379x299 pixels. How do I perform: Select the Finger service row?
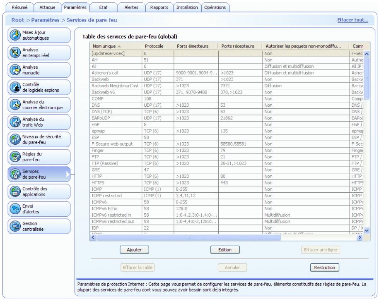pyautogui.click(x=227, y=151)
